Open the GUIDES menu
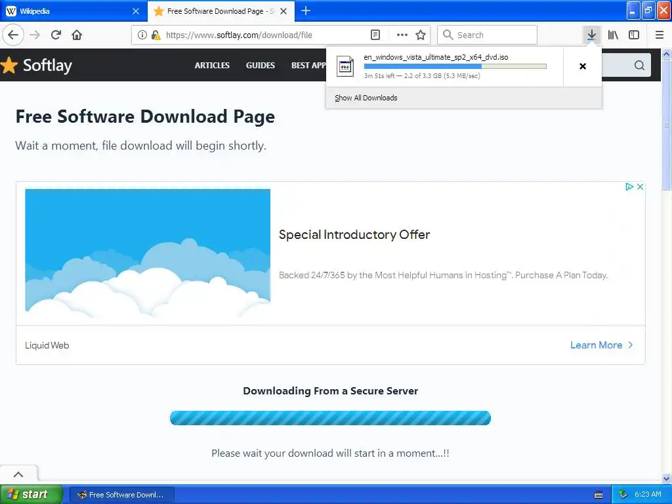This screenshot has height=504, width=672. (x=260, y=65)
